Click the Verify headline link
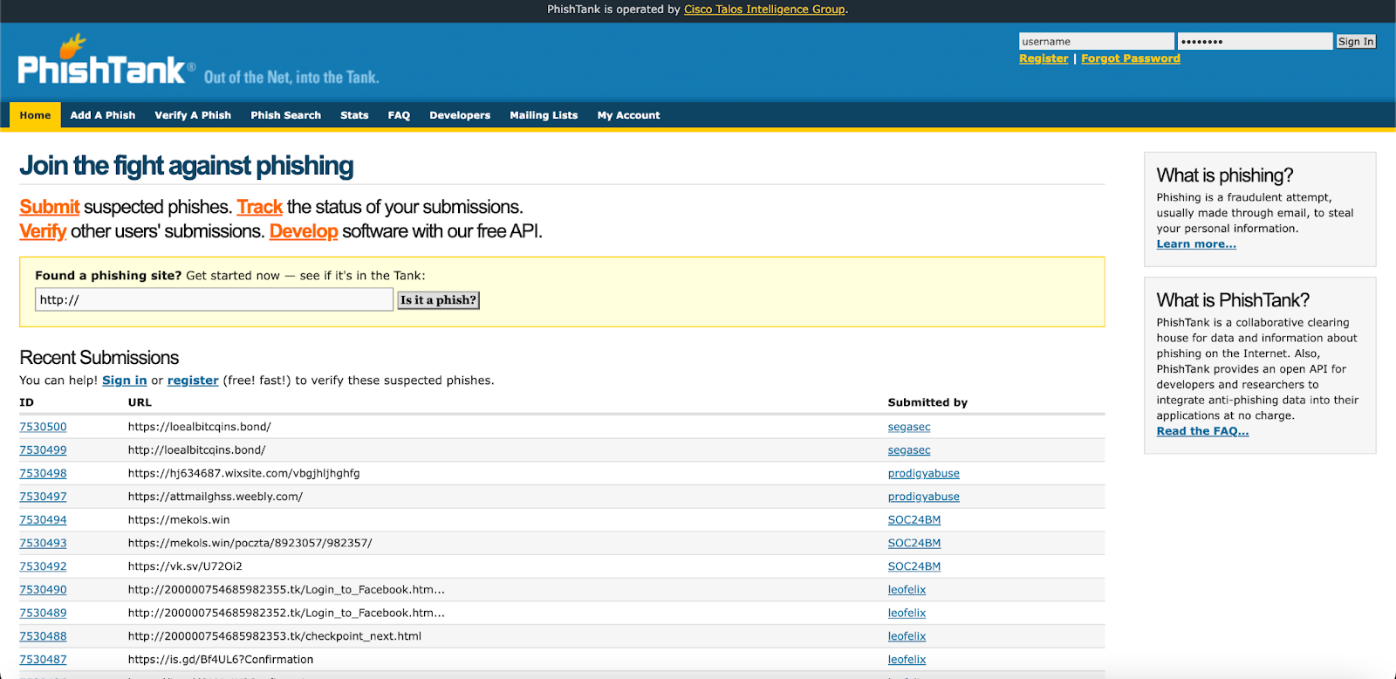The image size is (1396, 679). (43, 231)
